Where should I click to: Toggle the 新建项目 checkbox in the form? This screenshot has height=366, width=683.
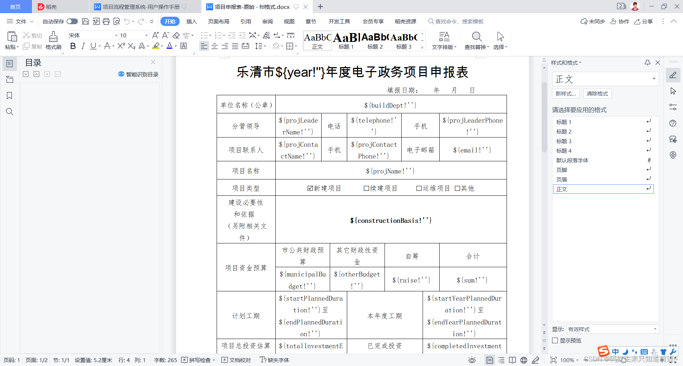point(310,188)
